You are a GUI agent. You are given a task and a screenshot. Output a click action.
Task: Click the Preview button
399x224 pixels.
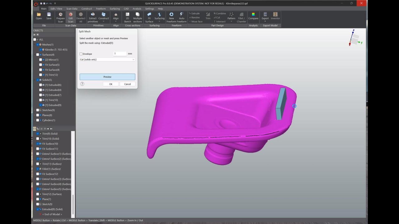pyautogui.click(x=107, y=77)
